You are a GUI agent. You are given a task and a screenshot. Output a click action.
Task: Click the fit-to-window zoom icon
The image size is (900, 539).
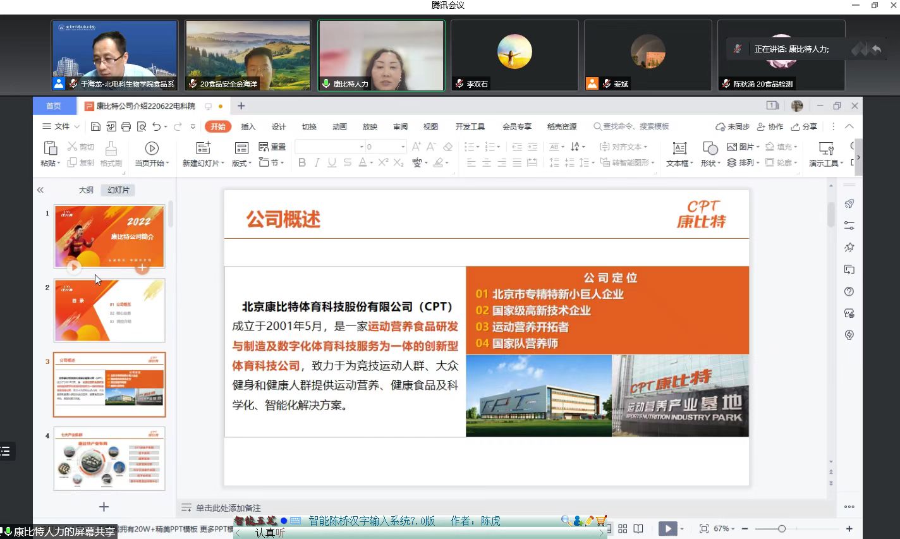pos(703,529)
